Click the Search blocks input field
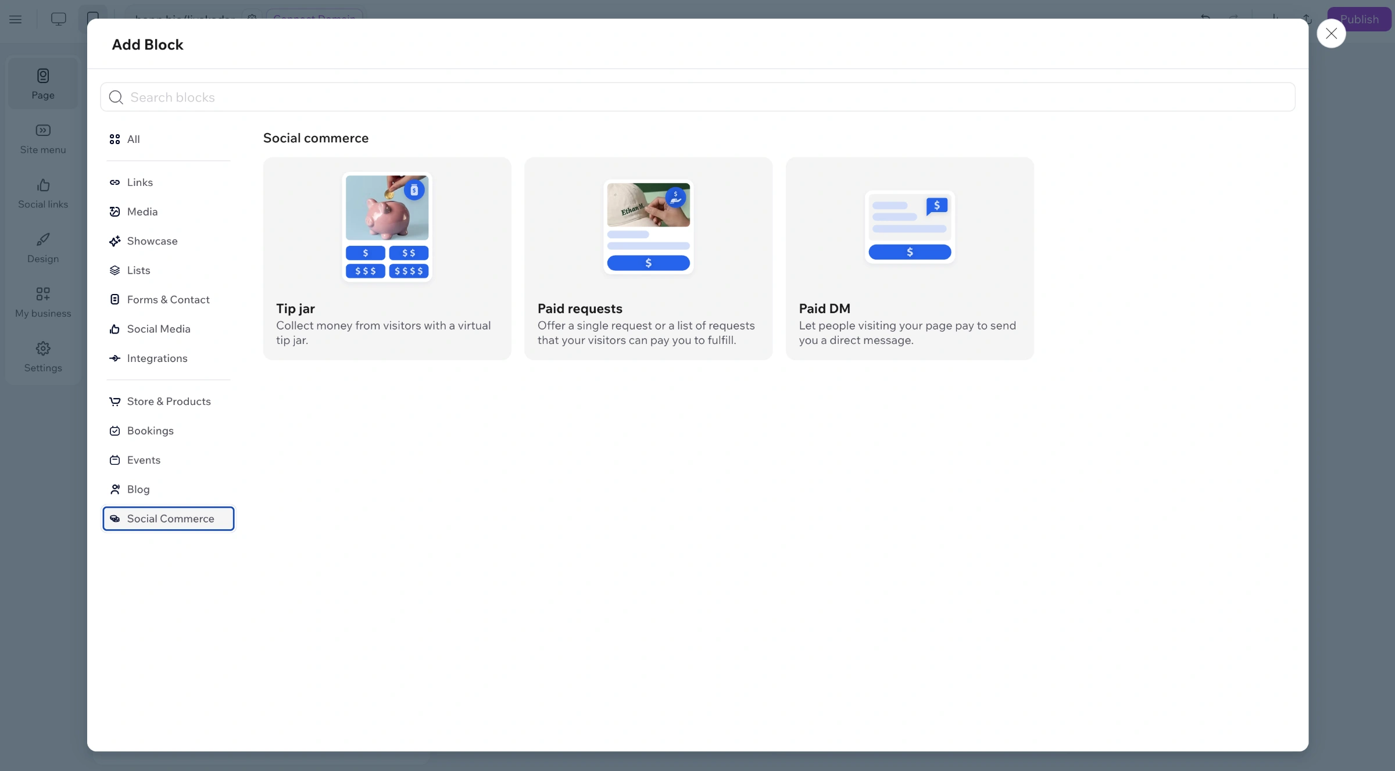The image size is (1395, 771). pyautogui.click(x=697, y=97)
